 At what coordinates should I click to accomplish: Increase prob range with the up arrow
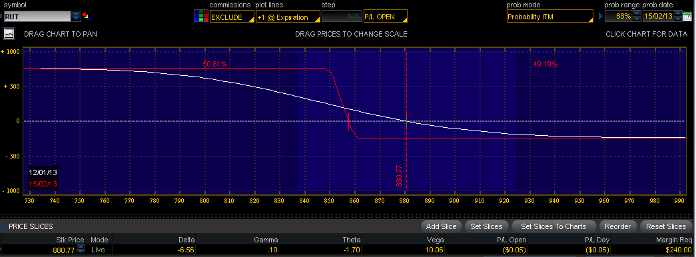pyautogui.click(x=637, y=14)
